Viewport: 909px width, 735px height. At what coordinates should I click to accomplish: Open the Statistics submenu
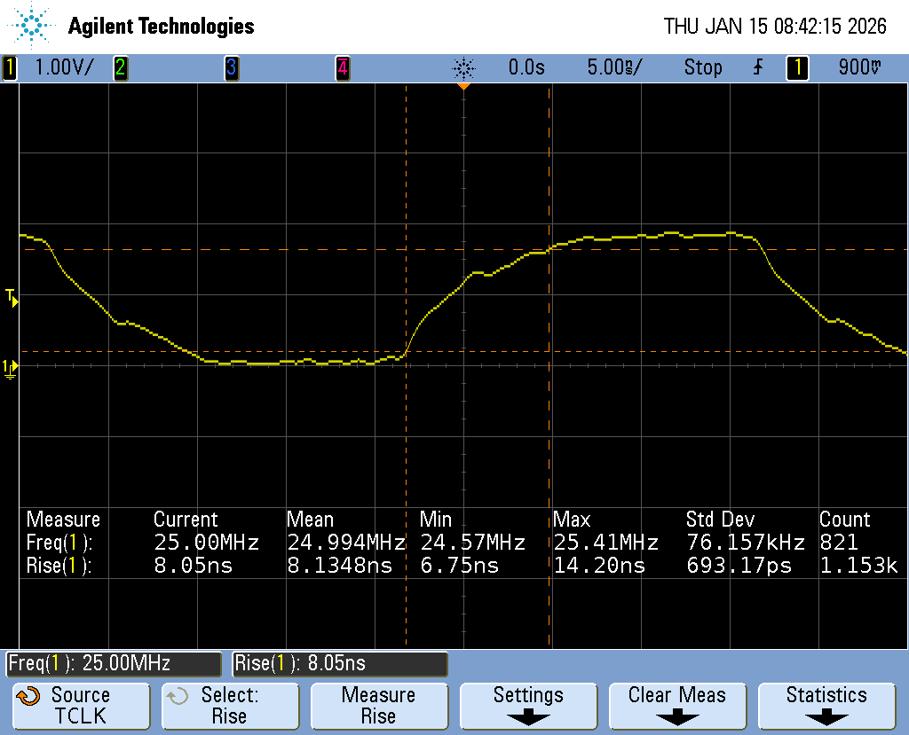(826, 705)
